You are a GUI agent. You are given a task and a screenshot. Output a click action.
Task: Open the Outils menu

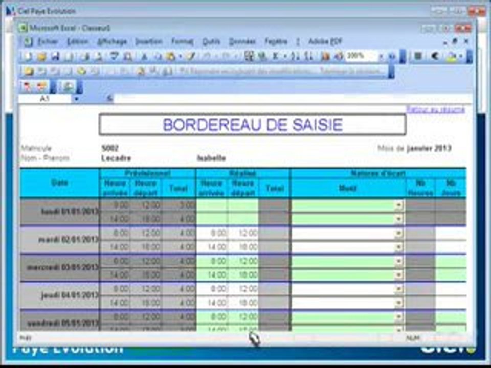coord(211,41)
